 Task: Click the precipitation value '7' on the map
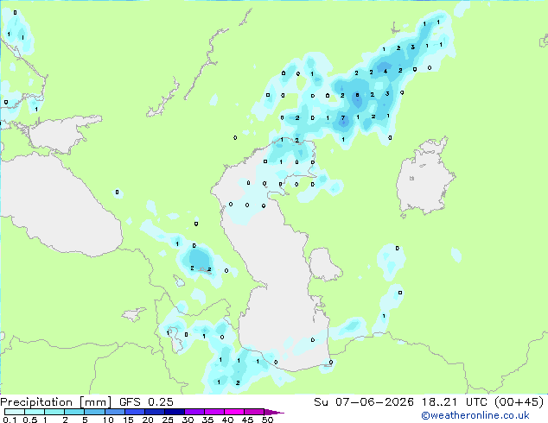[343, 118]
